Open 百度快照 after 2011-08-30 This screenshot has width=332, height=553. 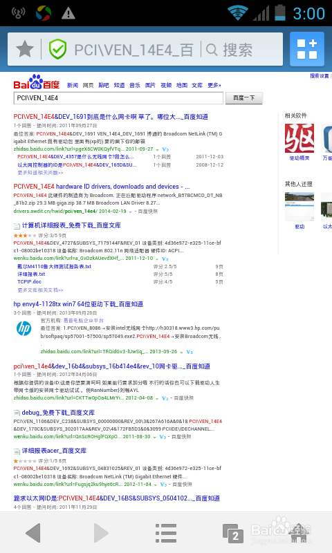tap(181, 437)
